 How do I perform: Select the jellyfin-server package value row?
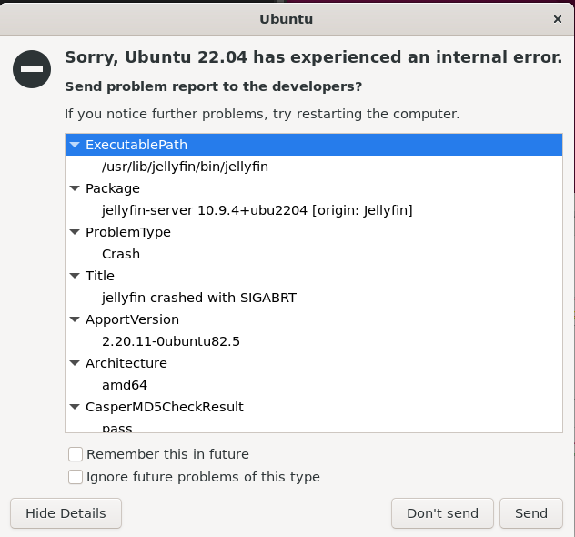pyautogui.click(x=257, y=210)
